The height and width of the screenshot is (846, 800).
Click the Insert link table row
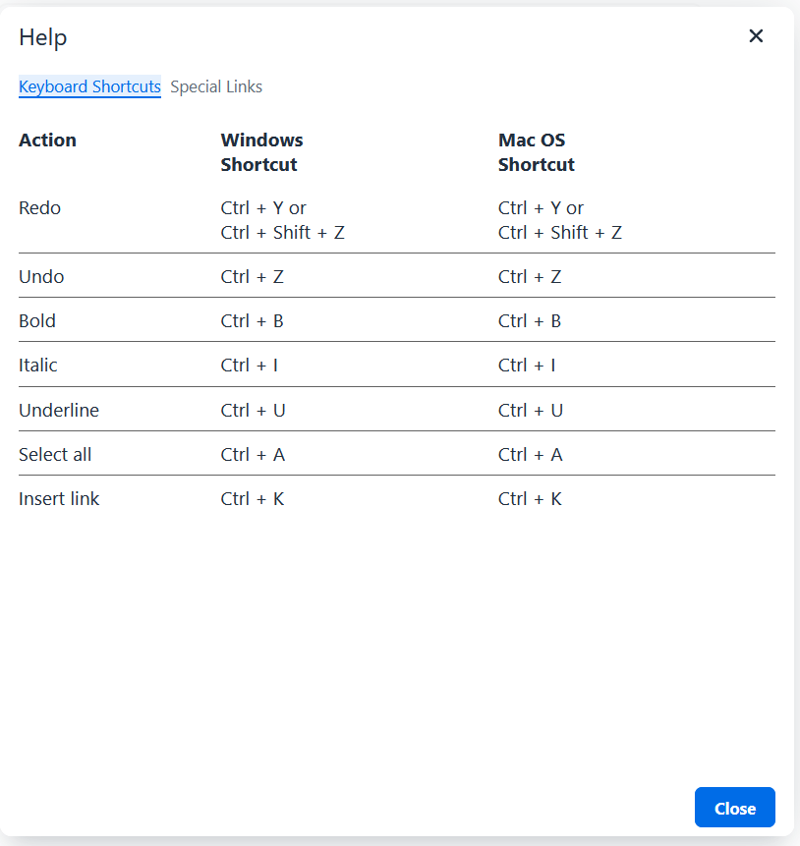(59, 498)
